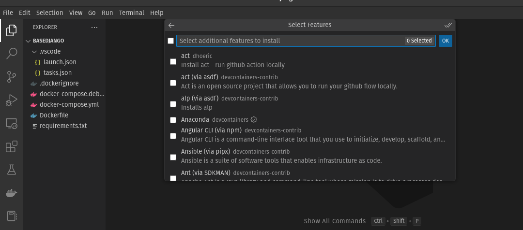Click verified badge next to Anaconda devcontainers
523x230 pixels.
254,119
